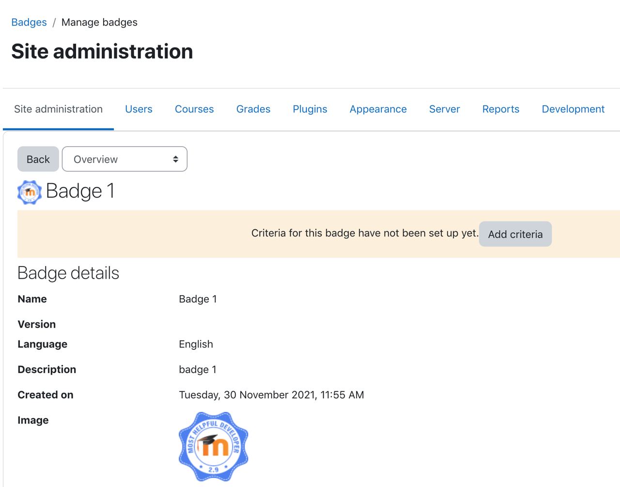Select the Manage badges breadcrumb text
This screenshot has width=620, height=487.
pyautogui.click(x=99, y=22)
